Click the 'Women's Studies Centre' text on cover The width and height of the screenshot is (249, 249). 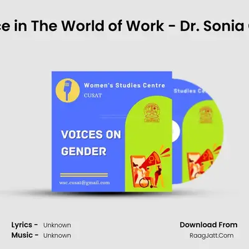click(125, 85)
